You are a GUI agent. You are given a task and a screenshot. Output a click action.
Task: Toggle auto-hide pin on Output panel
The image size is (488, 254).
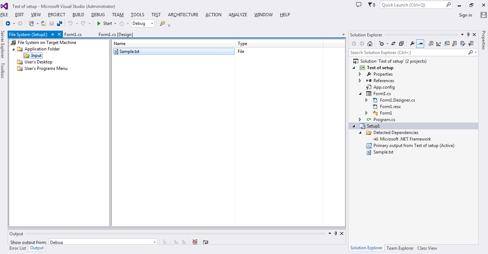(x=336, y=233)
